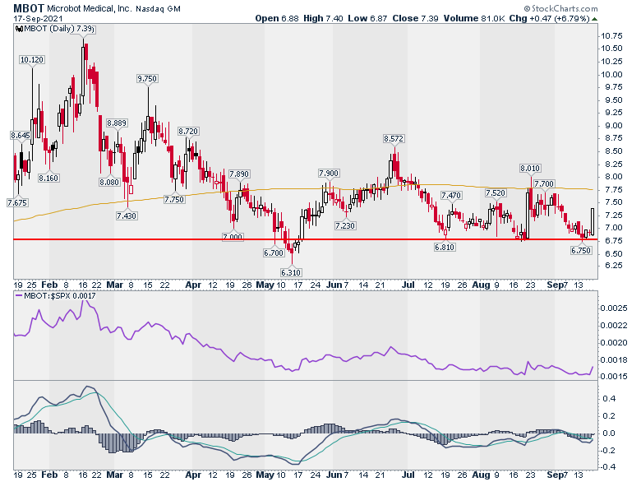Click the 7.675 price label
The image size is (641, 482).
17,202
